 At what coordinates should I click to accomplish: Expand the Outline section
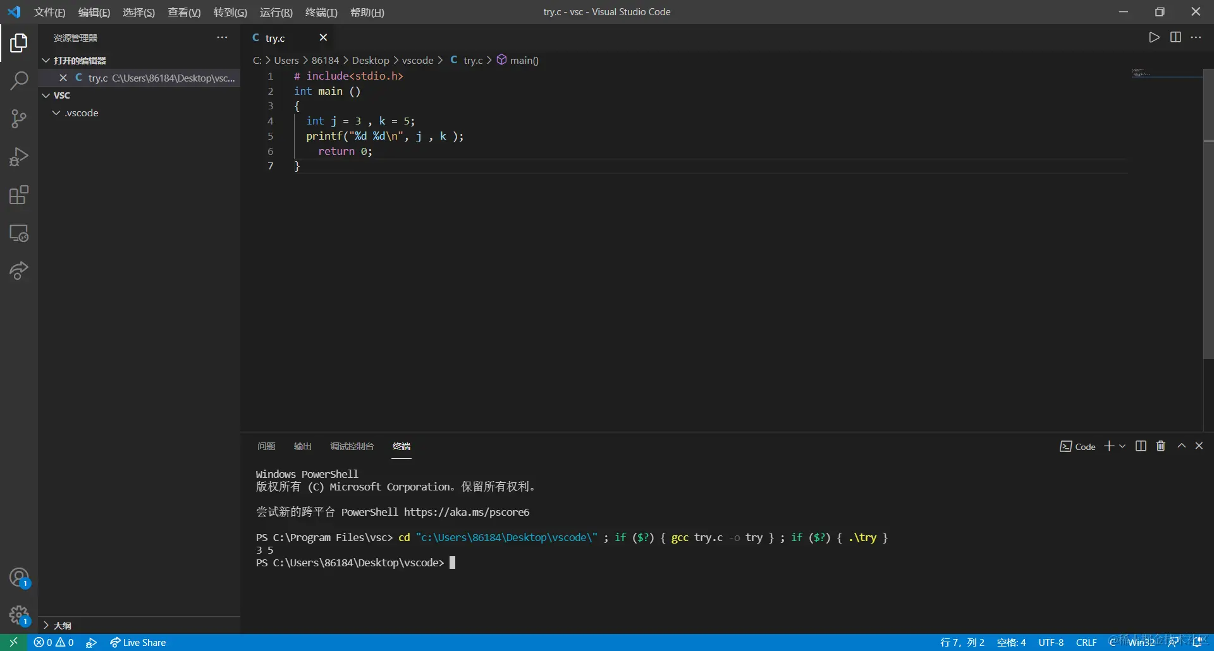click(x=46, y=626)
